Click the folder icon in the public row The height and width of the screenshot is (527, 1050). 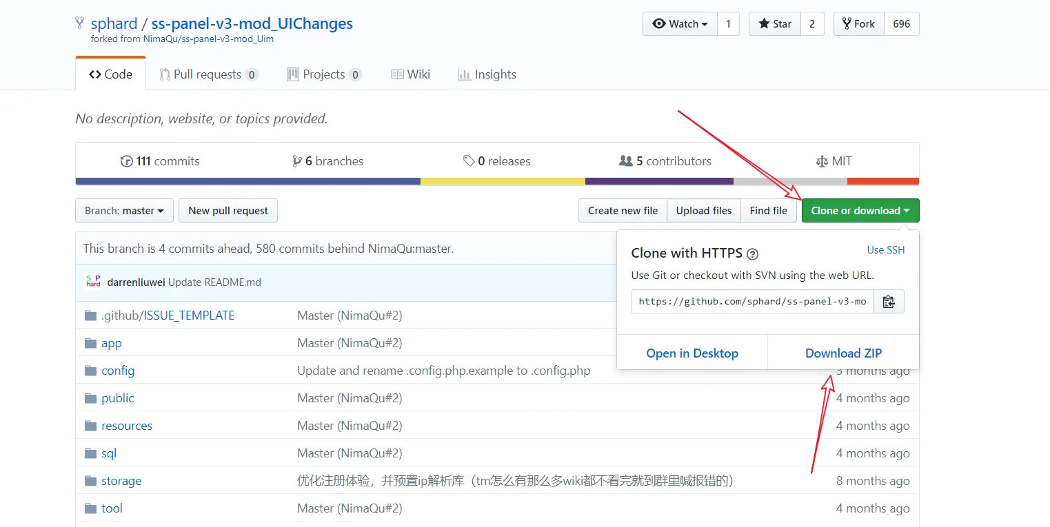(90, 398)
